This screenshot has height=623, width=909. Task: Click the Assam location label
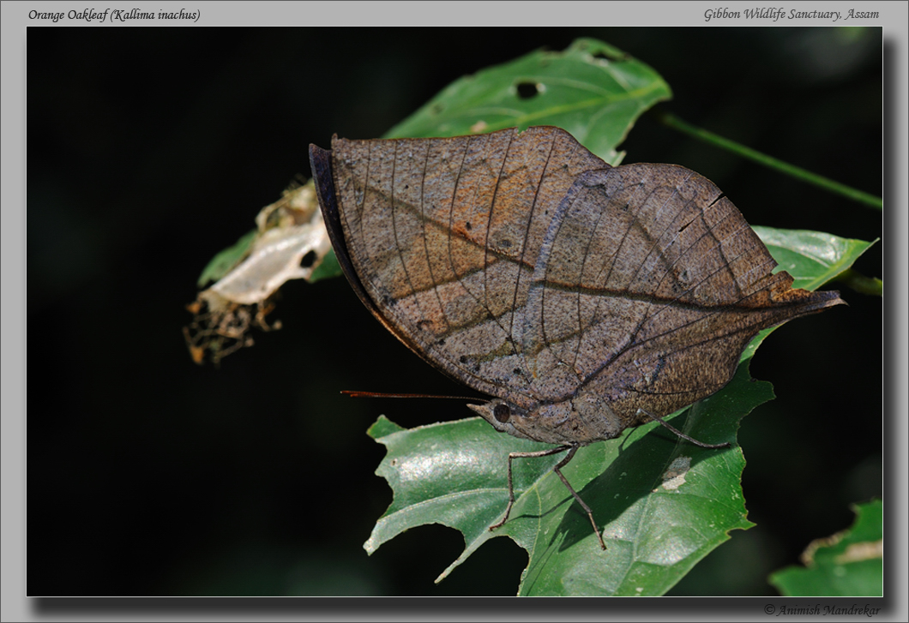click(x=862, y=14)
